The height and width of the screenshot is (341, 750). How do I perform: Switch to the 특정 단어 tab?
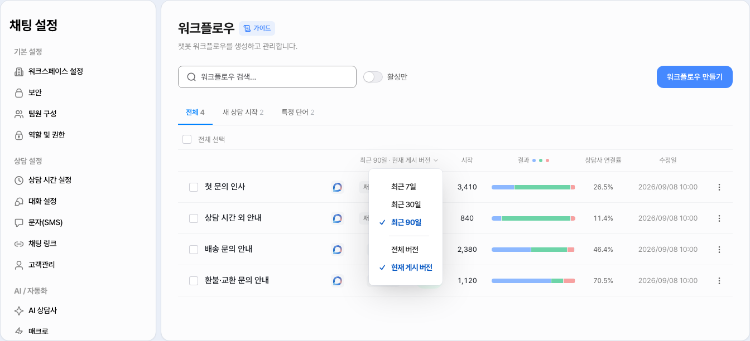(297, 113)
